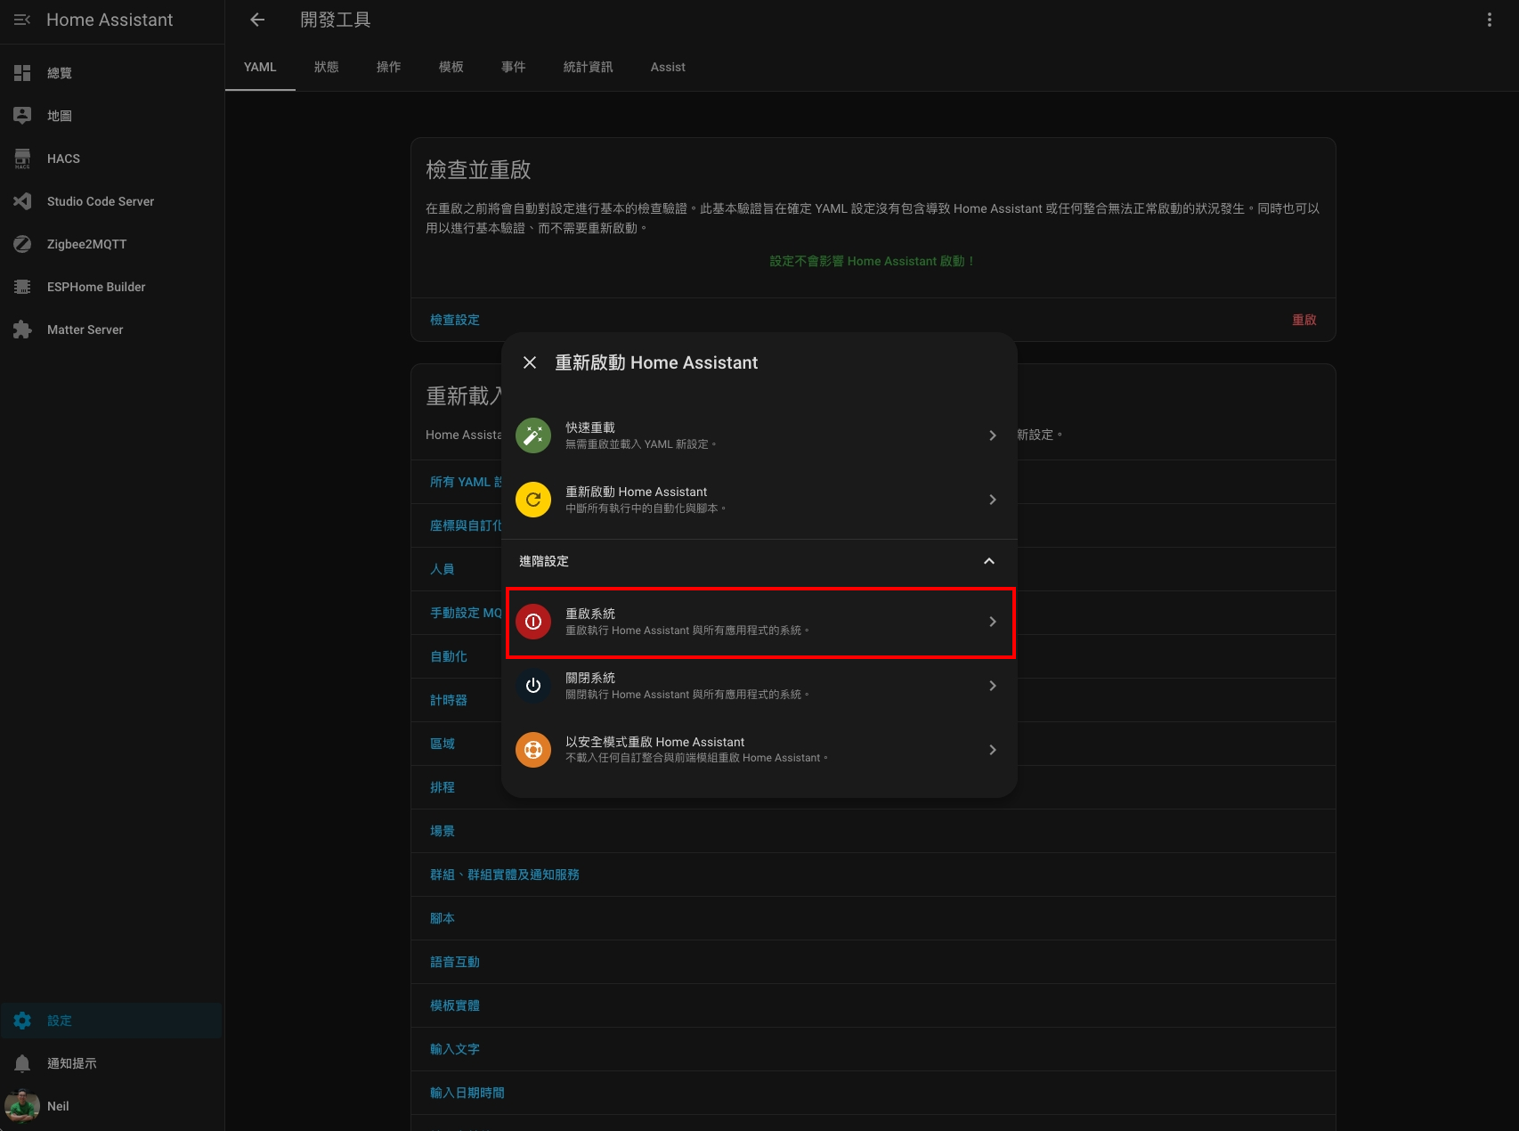Choose 以安全模式重啟 Home Assistant
This screenshot has width=1519, height=1131.
759,750
